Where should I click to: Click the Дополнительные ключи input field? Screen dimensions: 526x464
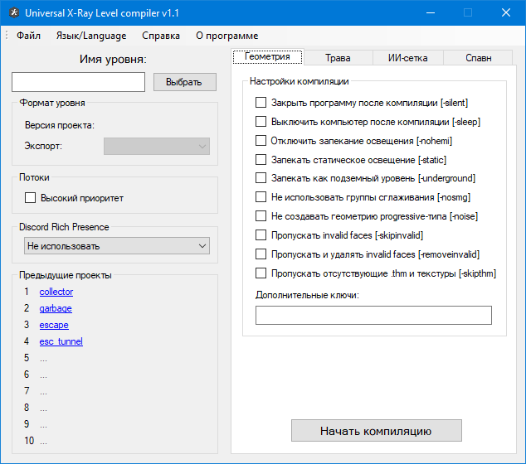tap(373, 316)
